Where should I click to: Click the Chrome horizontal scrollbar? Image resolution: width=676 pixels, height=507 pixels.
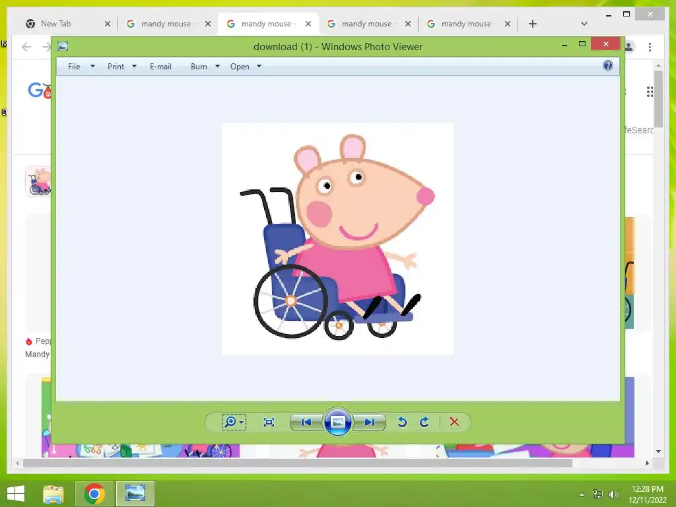[298, 463]
